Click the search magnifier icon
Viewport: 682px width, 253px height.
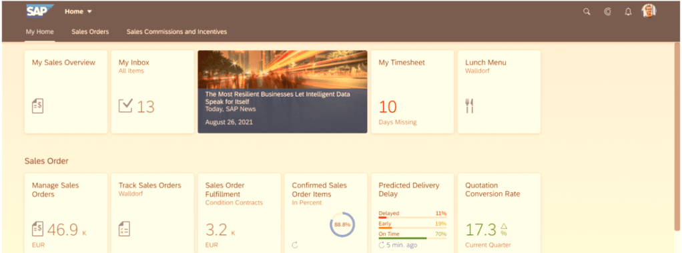click(587, 12)
